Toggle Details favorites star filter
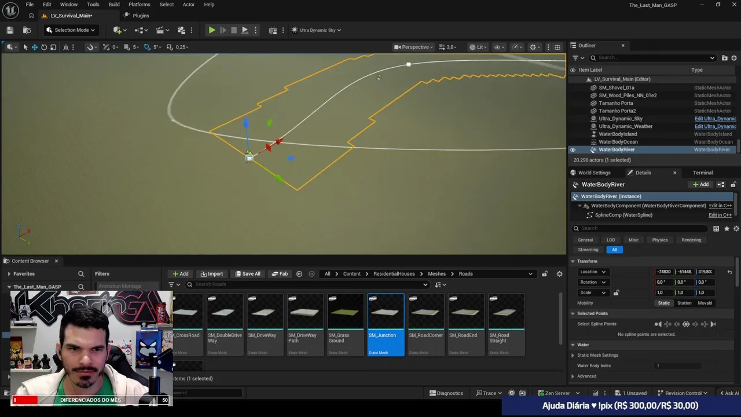The width and height of the screenshot is (741, 417). 727,229
